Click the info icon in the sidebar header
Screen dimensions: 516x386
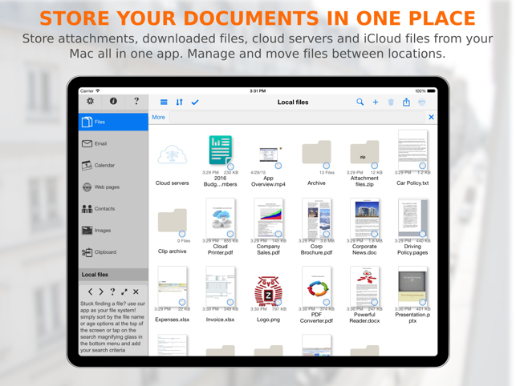click(x=113, y=101)
